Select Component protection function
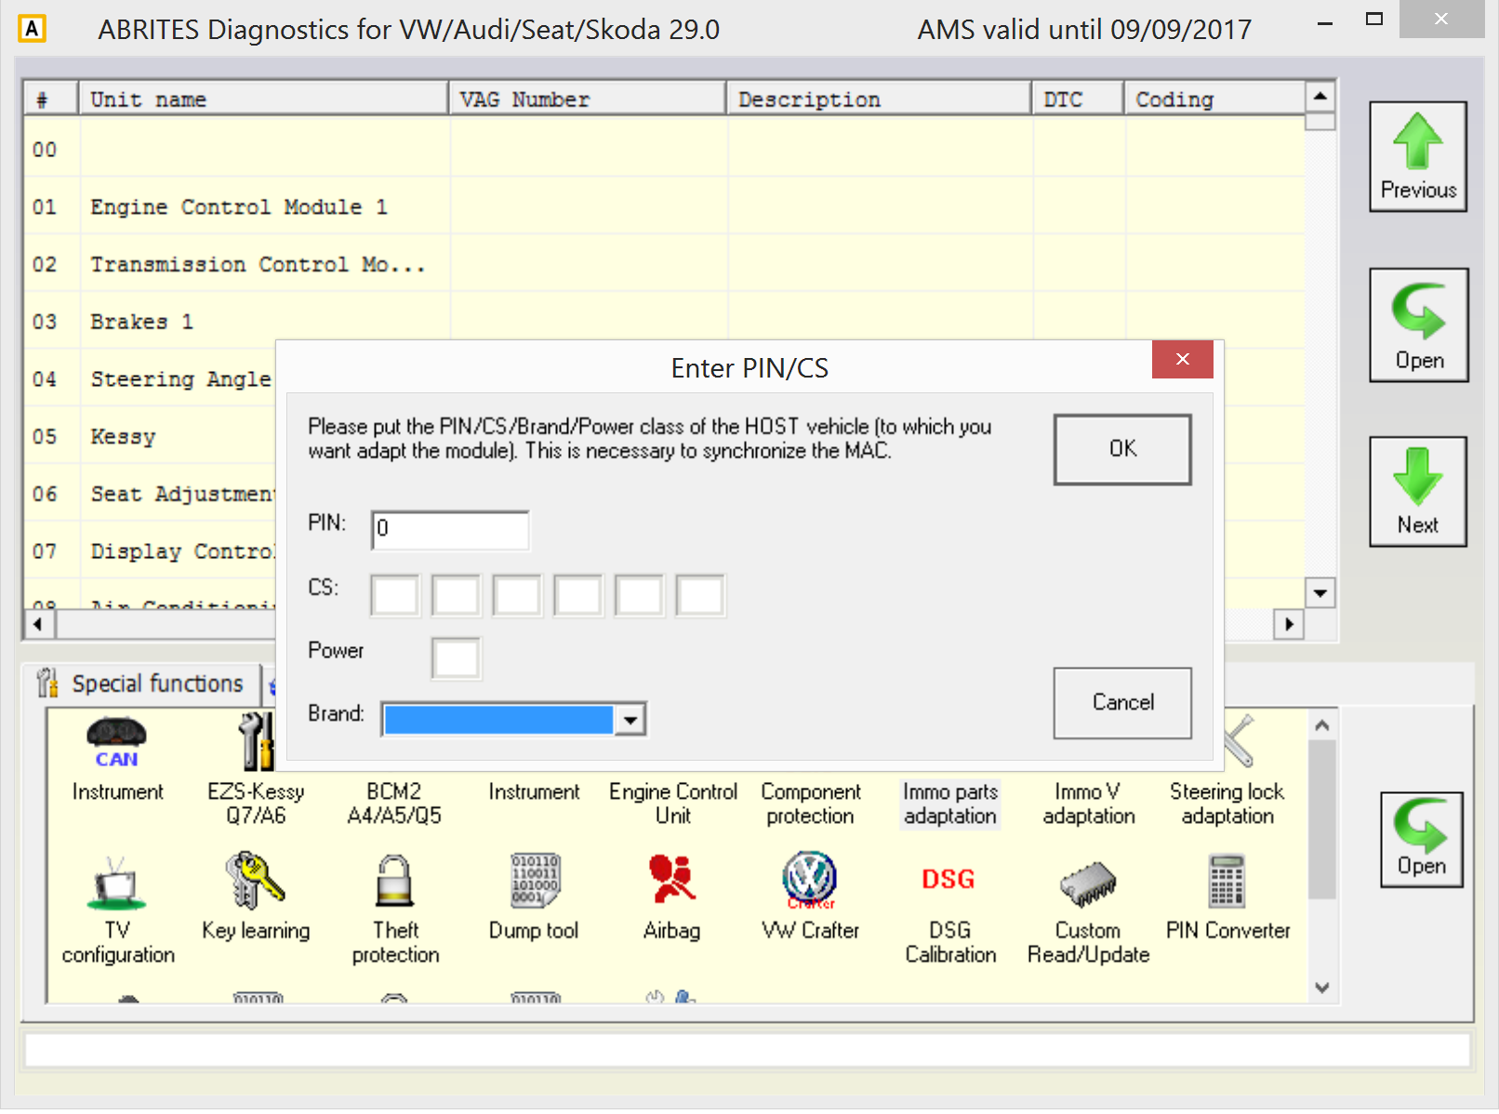Screen dimensions: 1499x1114 pos(810,803)
